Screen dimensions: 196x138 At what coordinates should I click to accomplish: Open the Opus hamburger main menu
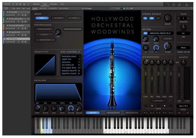[13, 4]
